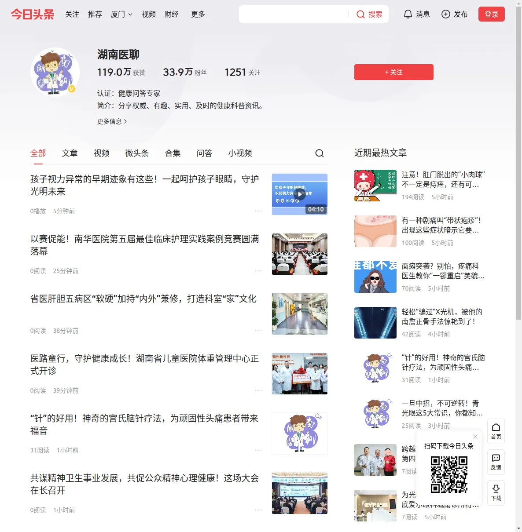Open hot article 面瘫突袭？别怕
The width and height of the screenshot is (522, 532).
click(443, 271)
